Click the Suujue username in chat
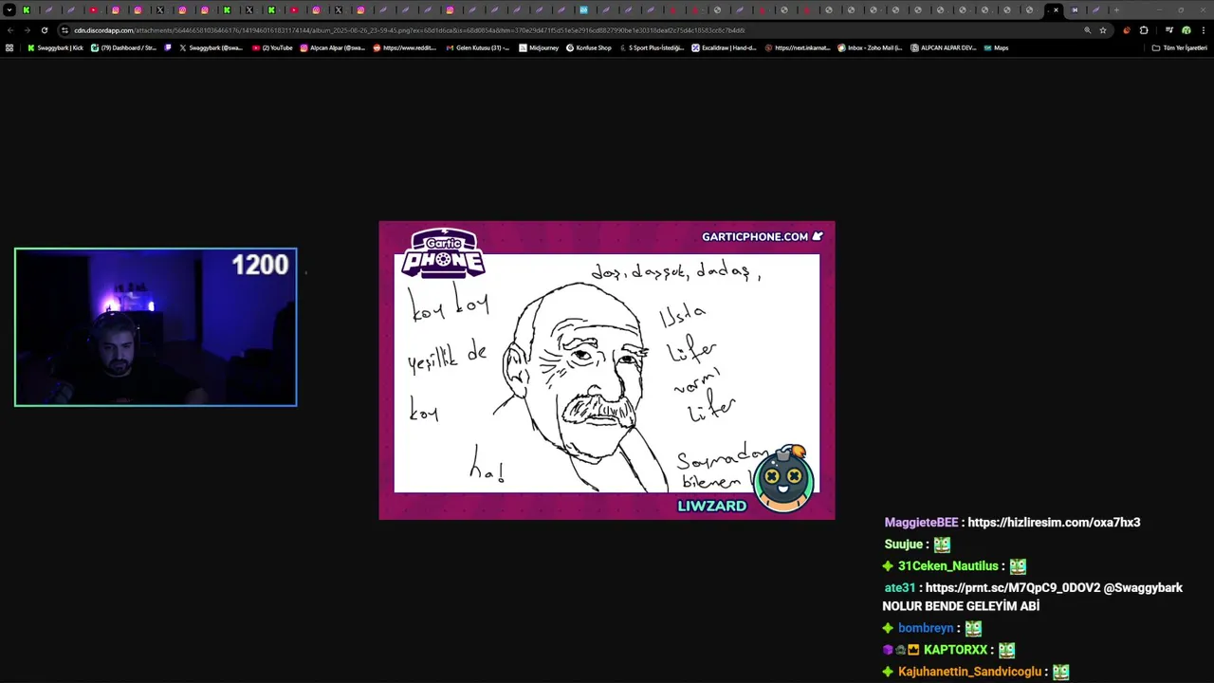This screenshot has height=683, width=1214. 903,545
